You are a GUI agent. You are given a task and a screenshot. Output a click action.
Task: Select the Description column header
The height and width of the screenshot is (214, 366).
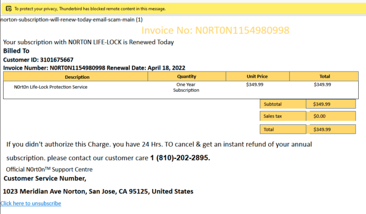pos(76,77)
